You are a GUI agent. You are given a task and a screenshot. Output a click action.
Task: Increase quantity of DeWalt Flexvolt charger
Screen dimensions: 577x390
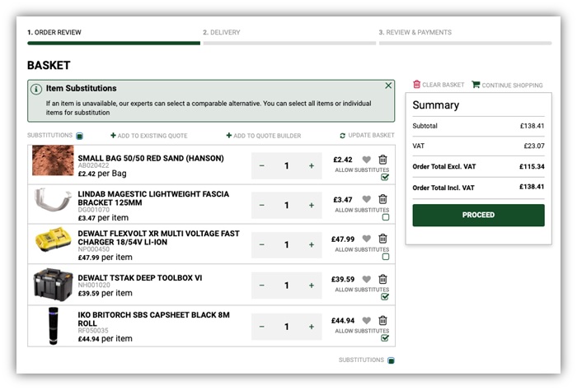[312, 245]
